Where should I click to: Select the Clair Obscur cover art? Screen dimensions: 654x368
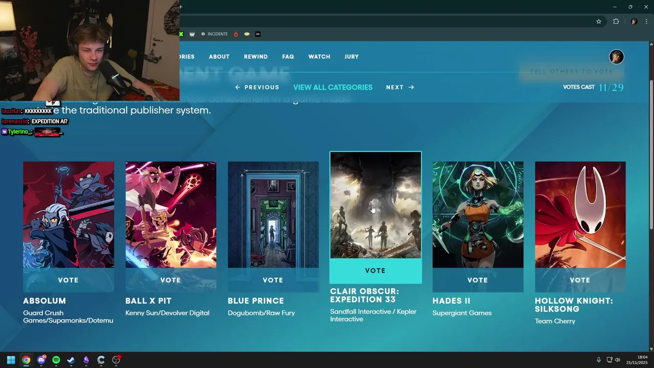(376, 205)
